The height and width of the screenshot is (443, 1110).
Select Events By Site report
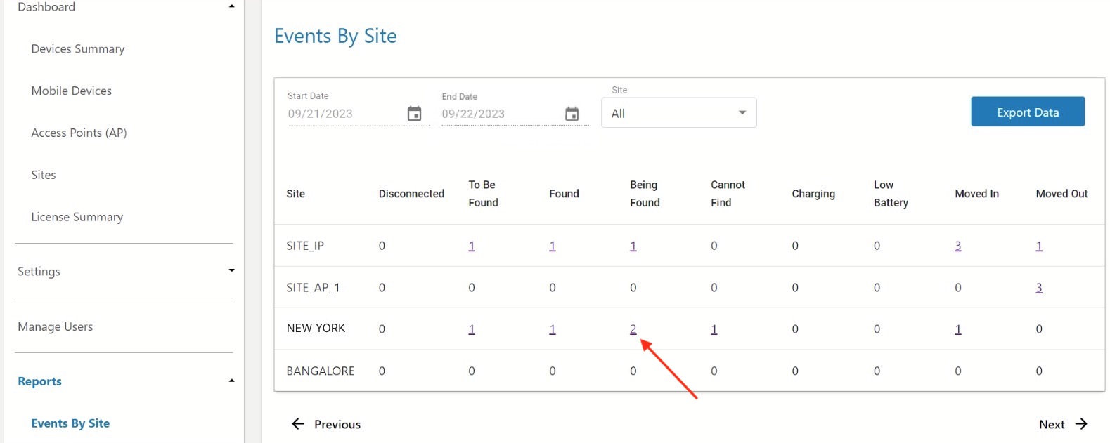70,423
